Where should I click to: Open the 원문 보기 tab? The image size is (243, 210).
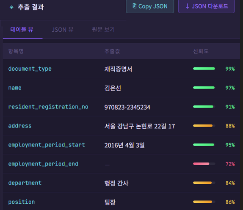(x=103, y=30)
